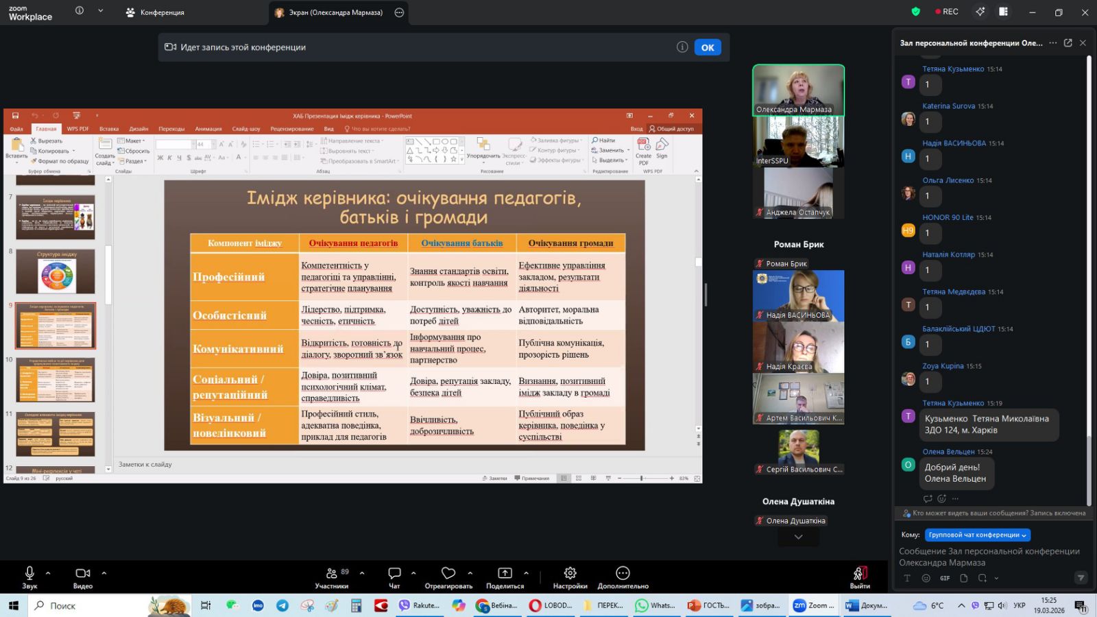Image resolution: width=1097 pixels, height=617 pixels.
Task: Pop out the chat panel window
Action: click(x=1068, y=43)
